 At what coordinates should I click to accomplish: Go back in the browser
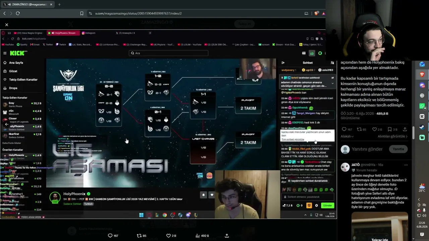point(4,13)
